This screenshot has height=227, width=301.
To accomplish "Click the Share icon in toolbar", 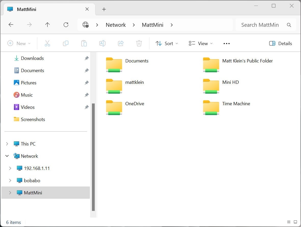I will (x=121, y=43).
